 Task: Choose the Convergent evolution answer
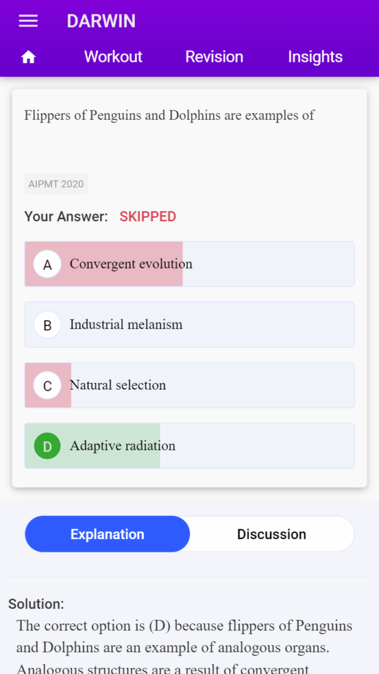[x=189, y=264]
